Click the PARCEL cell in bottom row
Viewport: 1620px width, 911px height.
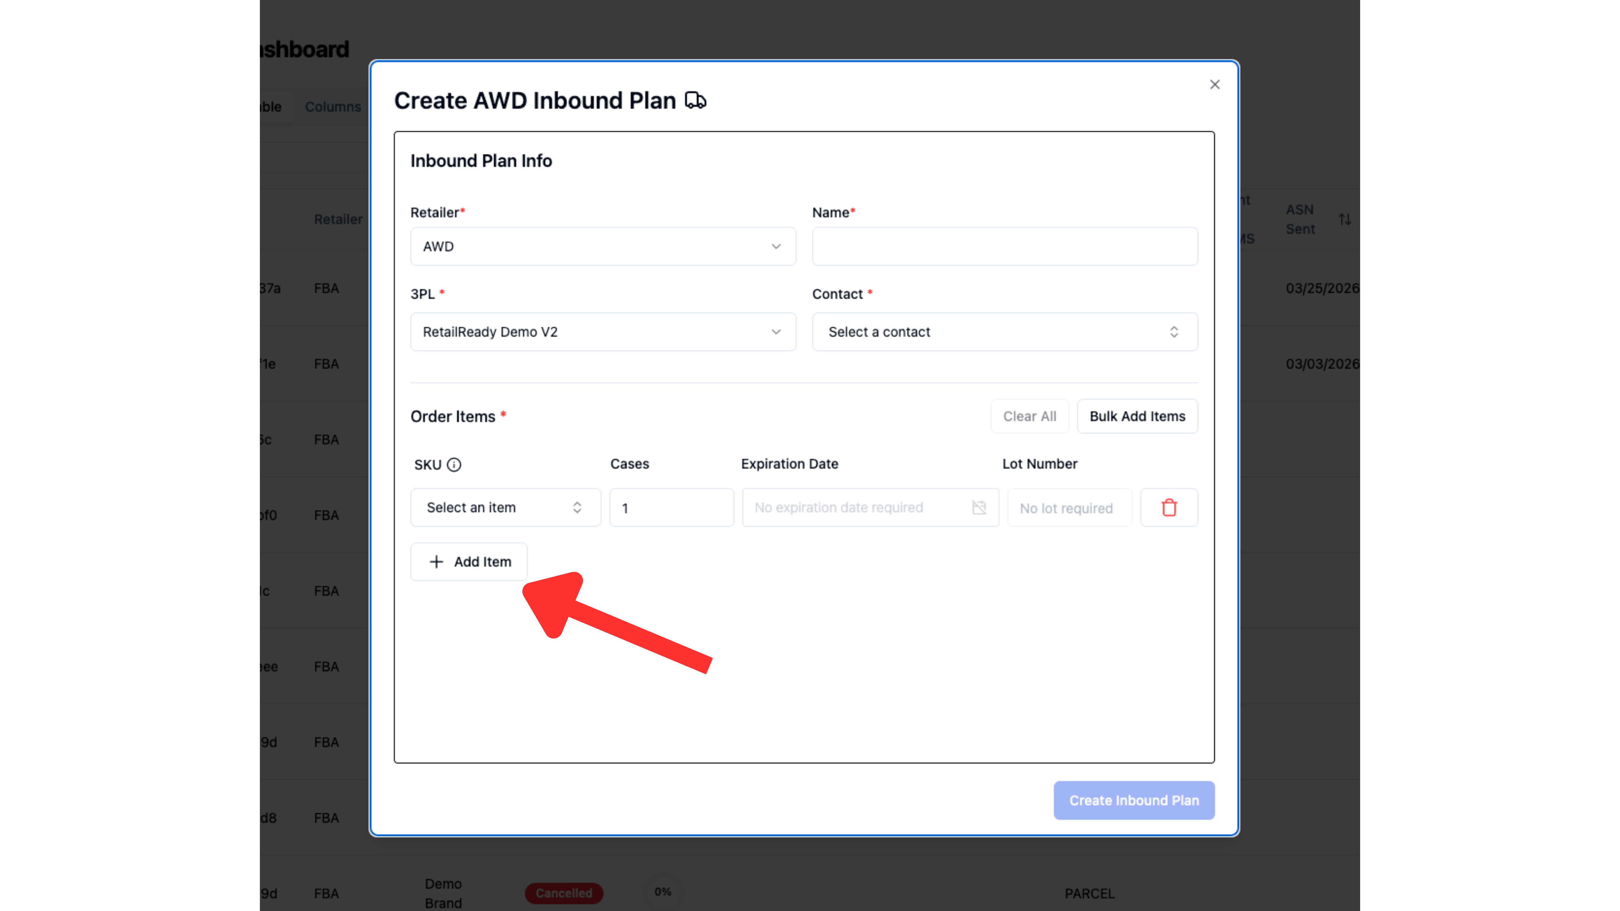[1089, 894]
